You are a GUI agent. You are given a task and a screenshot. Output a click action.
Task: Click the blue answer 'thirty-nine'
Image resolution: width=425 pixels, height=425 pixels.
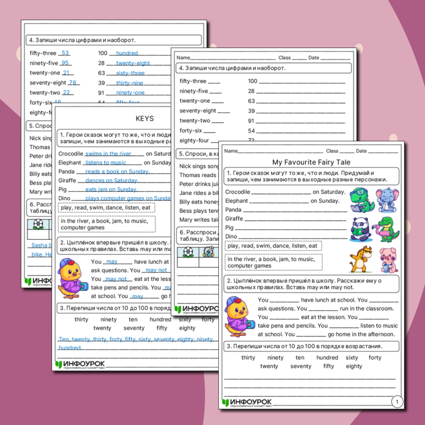130,83
